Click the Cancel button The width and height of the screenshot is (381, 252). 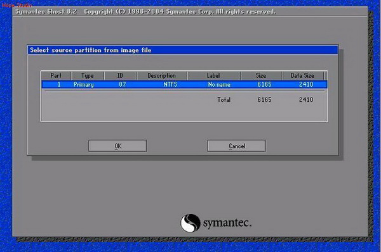tap(236, 146)
